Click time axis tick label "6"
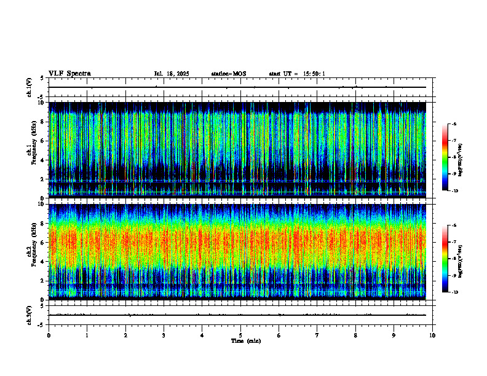The width and height of the screenshot is (487, 376). point(279,335)
